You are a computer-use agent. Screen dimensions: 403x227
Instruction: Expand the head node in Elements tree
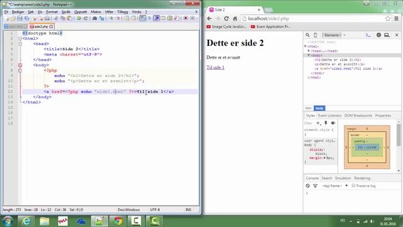309,50
